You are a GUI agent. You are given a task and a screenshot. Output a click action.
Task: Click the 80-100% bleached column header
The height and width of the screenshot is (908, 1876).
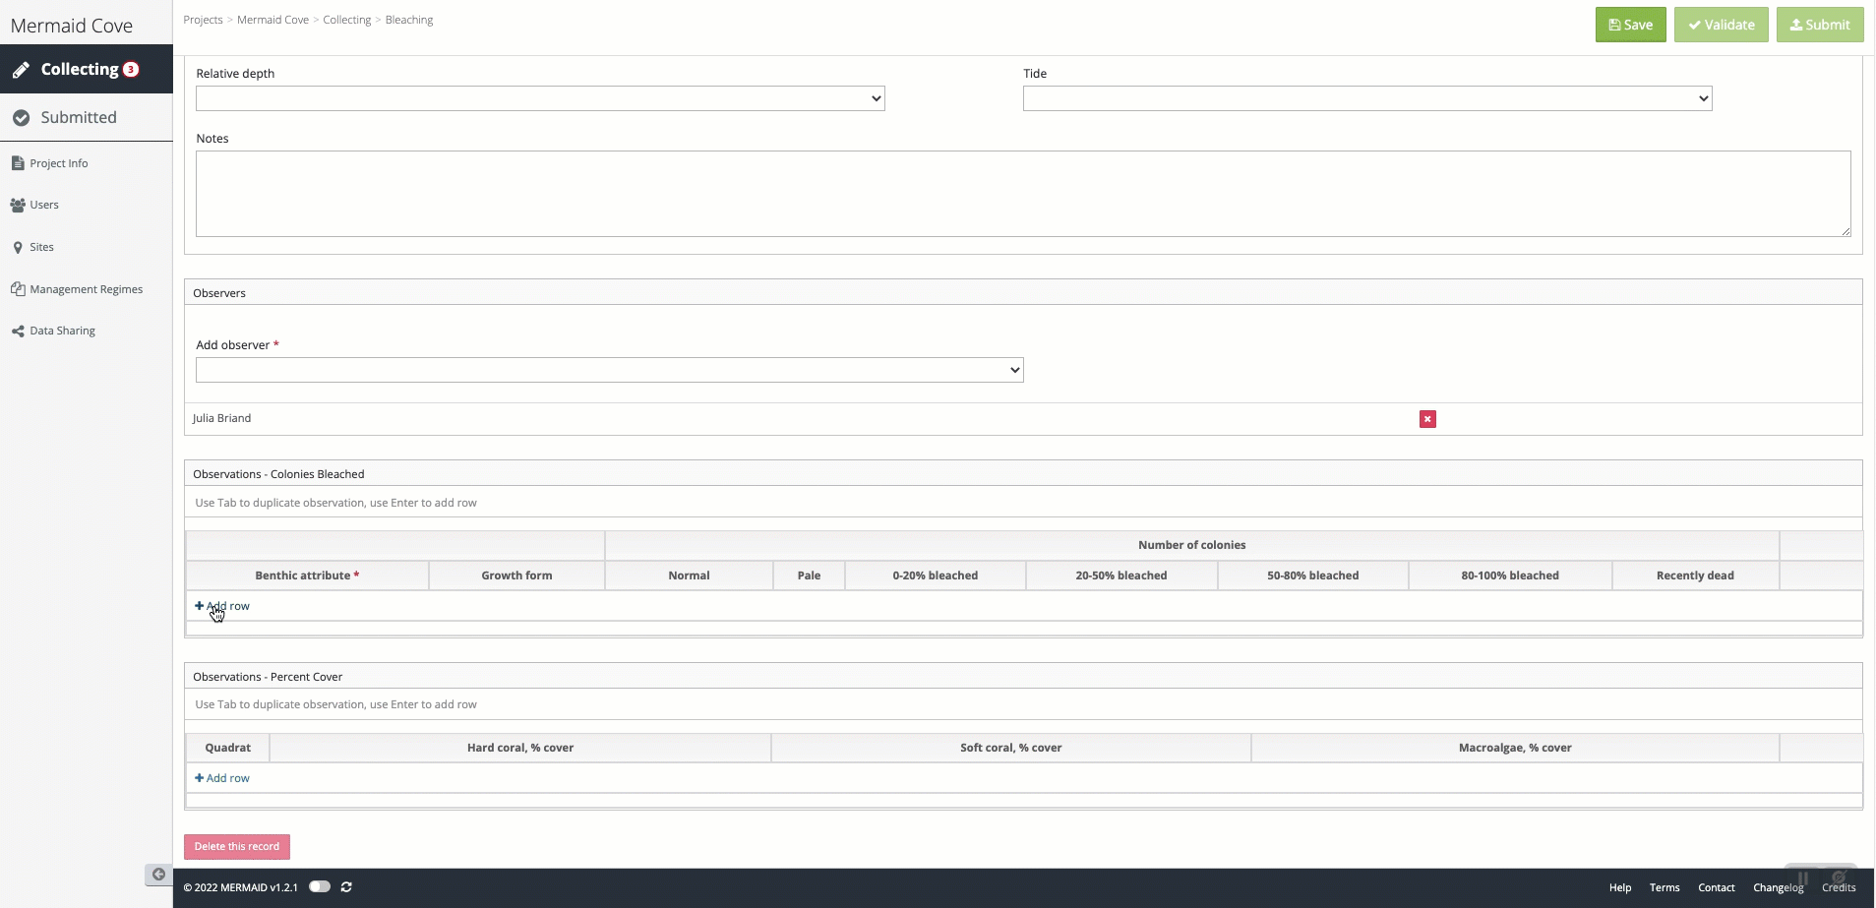(1510, 575)
